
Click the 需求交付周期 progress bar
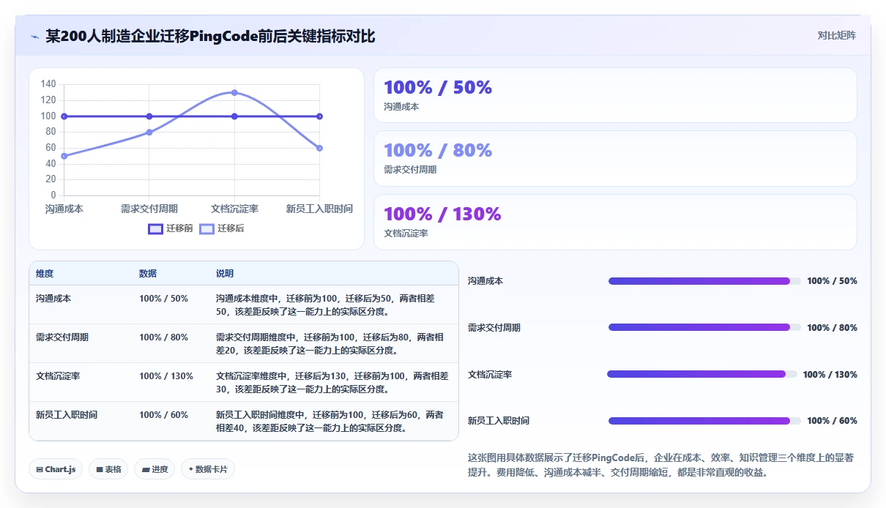(x=704, y=327)
